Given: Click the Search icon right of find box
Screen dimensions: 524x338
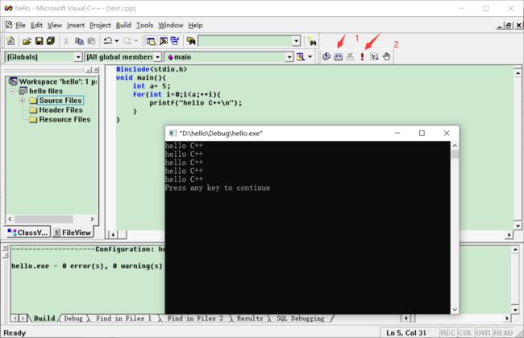Looking at the screenshot, I should tap(312, 41).
